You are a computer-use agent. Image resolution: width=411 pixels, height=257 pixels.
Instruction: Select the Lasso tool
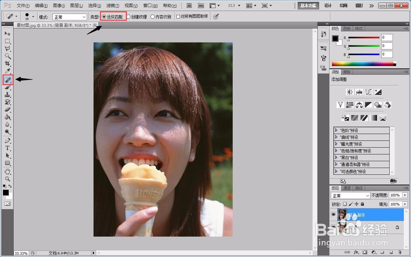click(x=7, y=49)
